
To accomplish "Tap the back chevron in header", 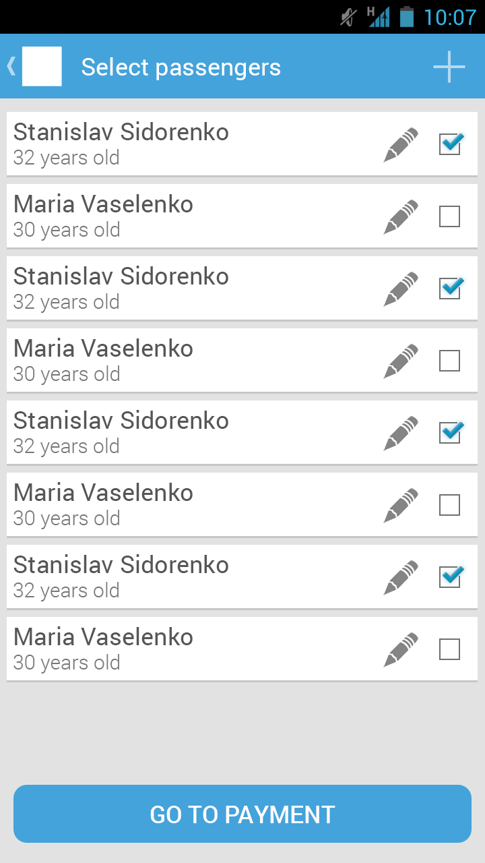I will (11, 66).
